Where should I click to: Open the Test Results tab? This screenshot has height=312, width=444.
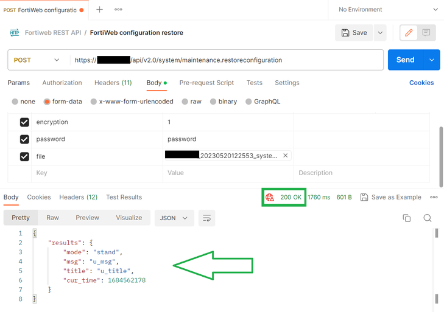click(x=124, y=197)
